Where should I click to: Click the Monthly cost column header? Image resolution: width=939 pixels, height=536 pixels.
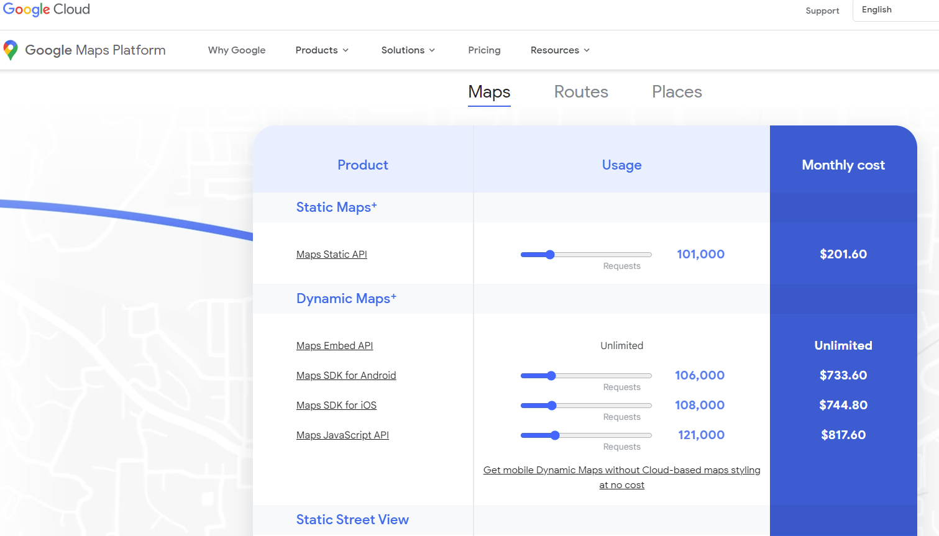(843, 165)
